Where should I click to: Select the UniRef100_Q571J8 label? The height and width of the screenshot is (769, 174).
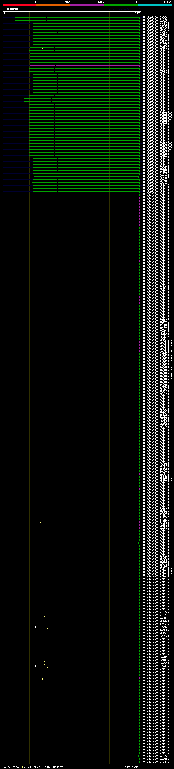(x=156, y=324)
